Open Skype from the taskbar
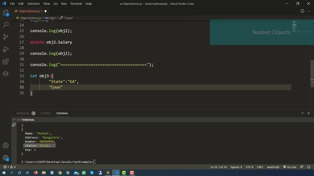The image size is (314, 176). pos(92,173)
